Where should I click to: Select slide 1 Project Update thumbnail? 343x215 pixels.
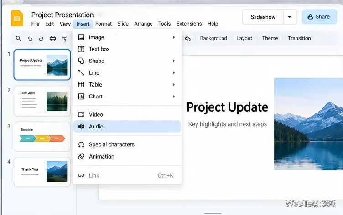[x=42, y=65]
